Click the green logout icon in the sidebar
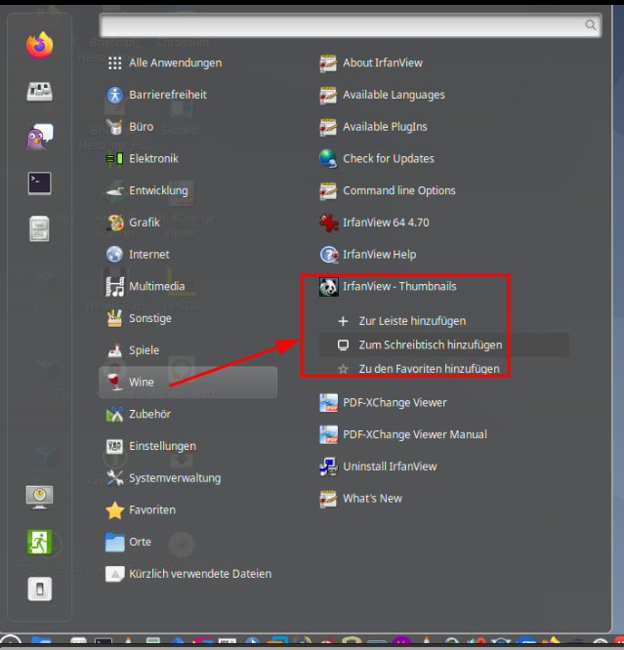This screenshot has height=650, width=624. [x=39, y=542]
